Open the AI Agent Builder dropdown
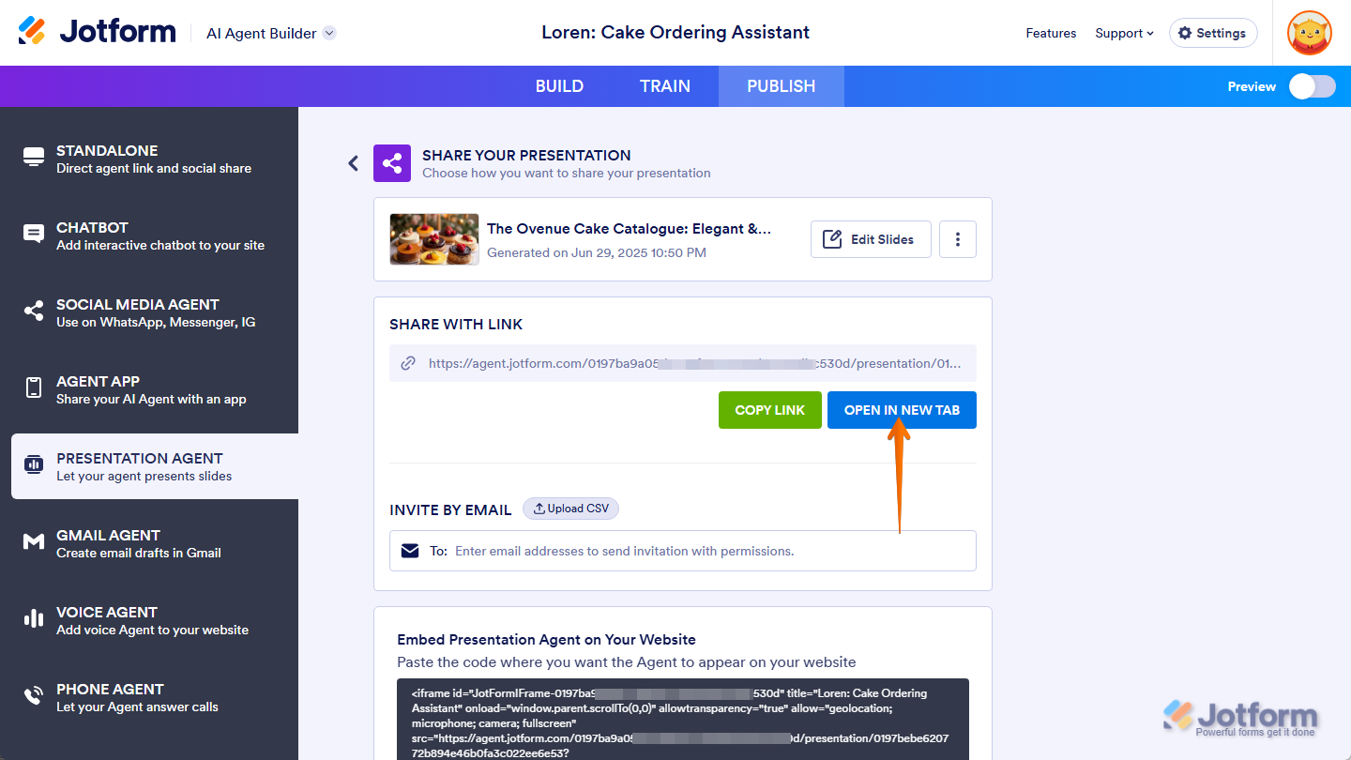The height and width of the screenshot is (760, 1351). click(x=271, y=33)
